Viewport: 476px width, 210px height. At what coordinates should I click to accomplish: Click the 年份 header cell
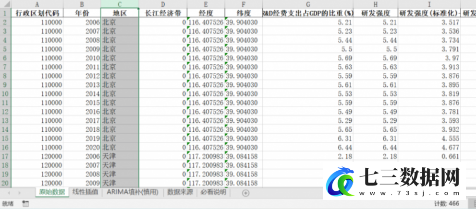click(x=82, y=13)
